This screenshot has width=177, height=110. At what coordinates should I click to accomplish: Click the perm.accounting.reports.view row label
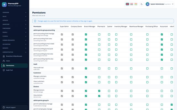pos(43,59)
